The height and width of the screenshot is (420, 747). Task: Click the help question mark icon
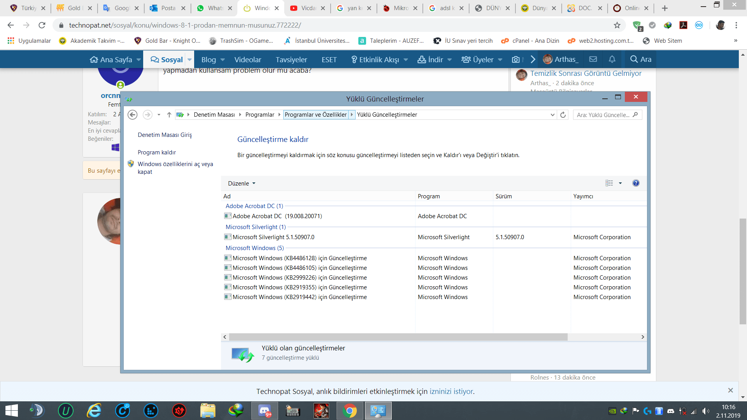coord(636,183)
